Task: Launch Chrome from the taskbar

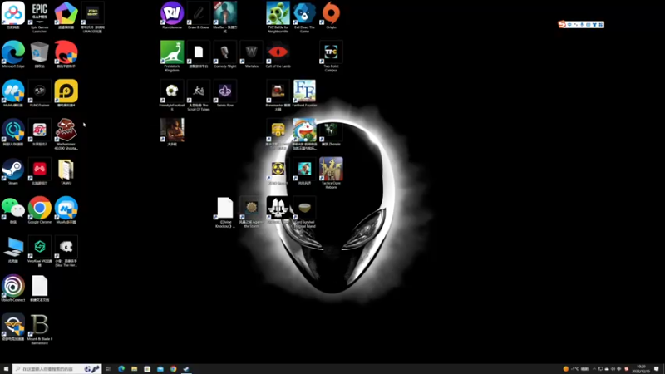Action: (x=174, y=369)
